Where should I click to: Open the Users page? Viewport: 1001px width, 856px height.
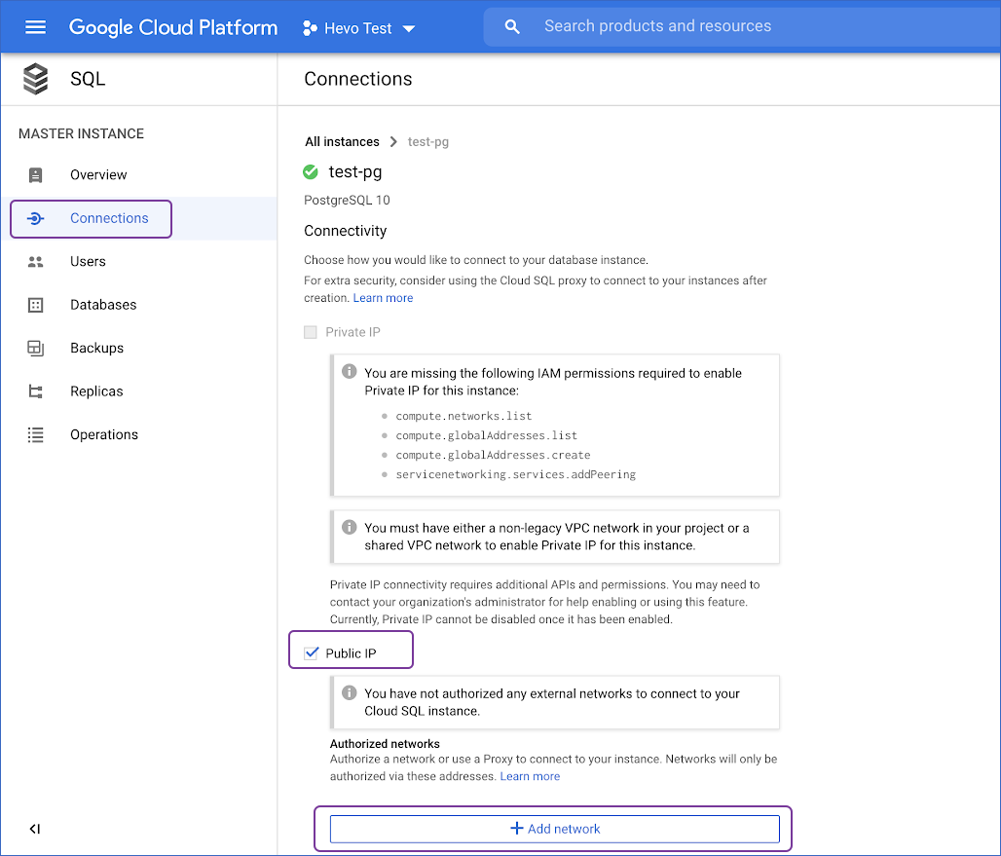pos(88,262)
